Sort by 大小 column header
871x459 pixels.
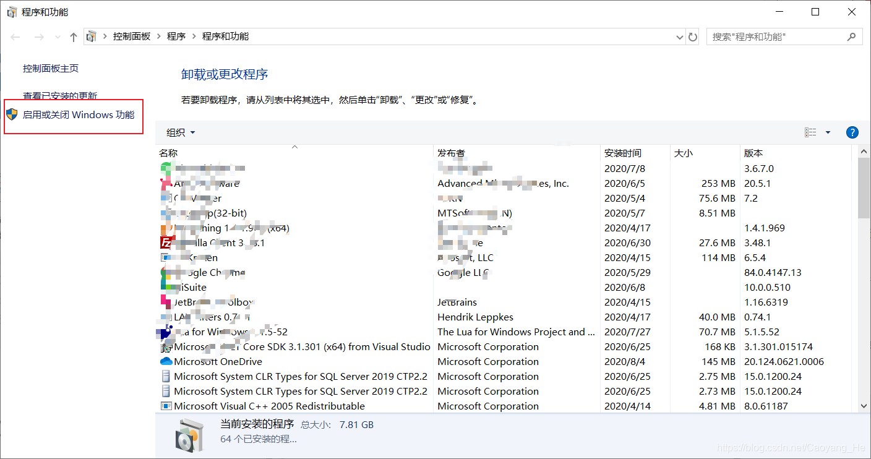705,153
